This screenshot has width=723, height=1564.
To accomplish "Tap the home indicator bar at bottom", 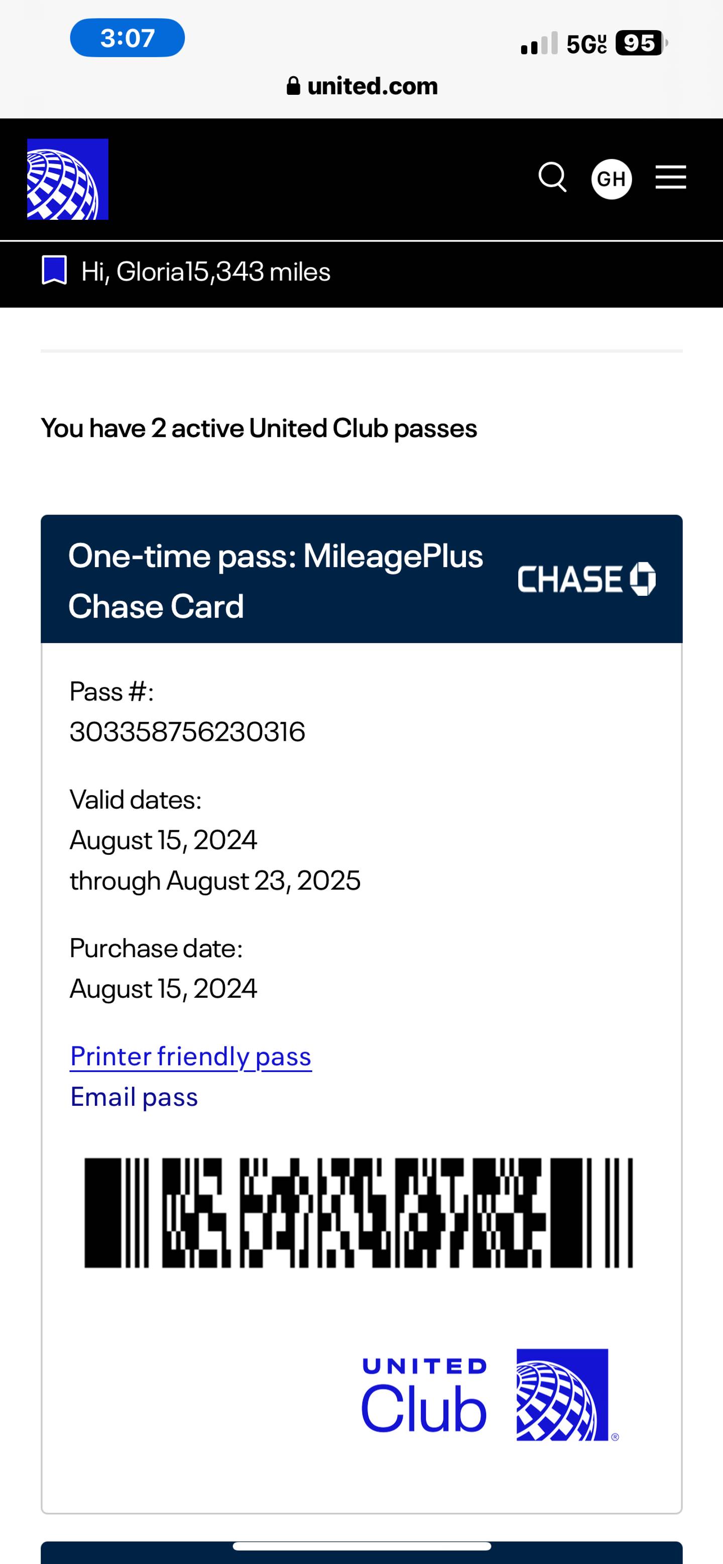I will (x=361, y=1546).
